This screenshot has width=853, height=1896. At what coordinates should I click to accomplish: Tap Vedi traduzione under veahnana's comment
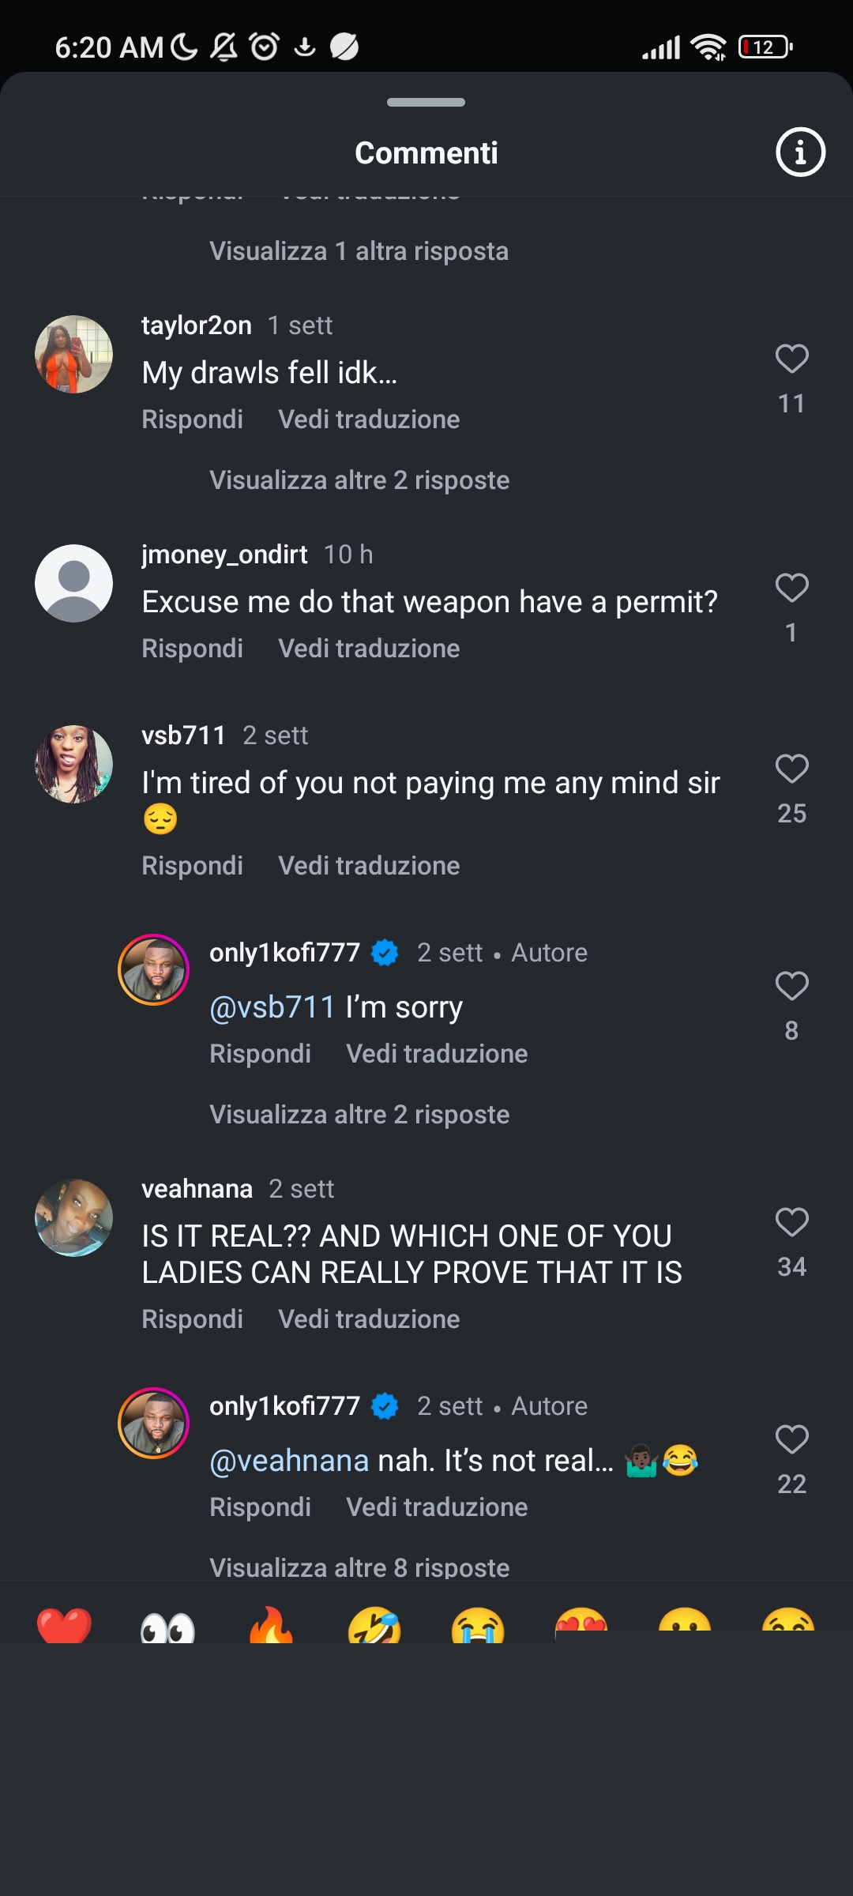369,1319
